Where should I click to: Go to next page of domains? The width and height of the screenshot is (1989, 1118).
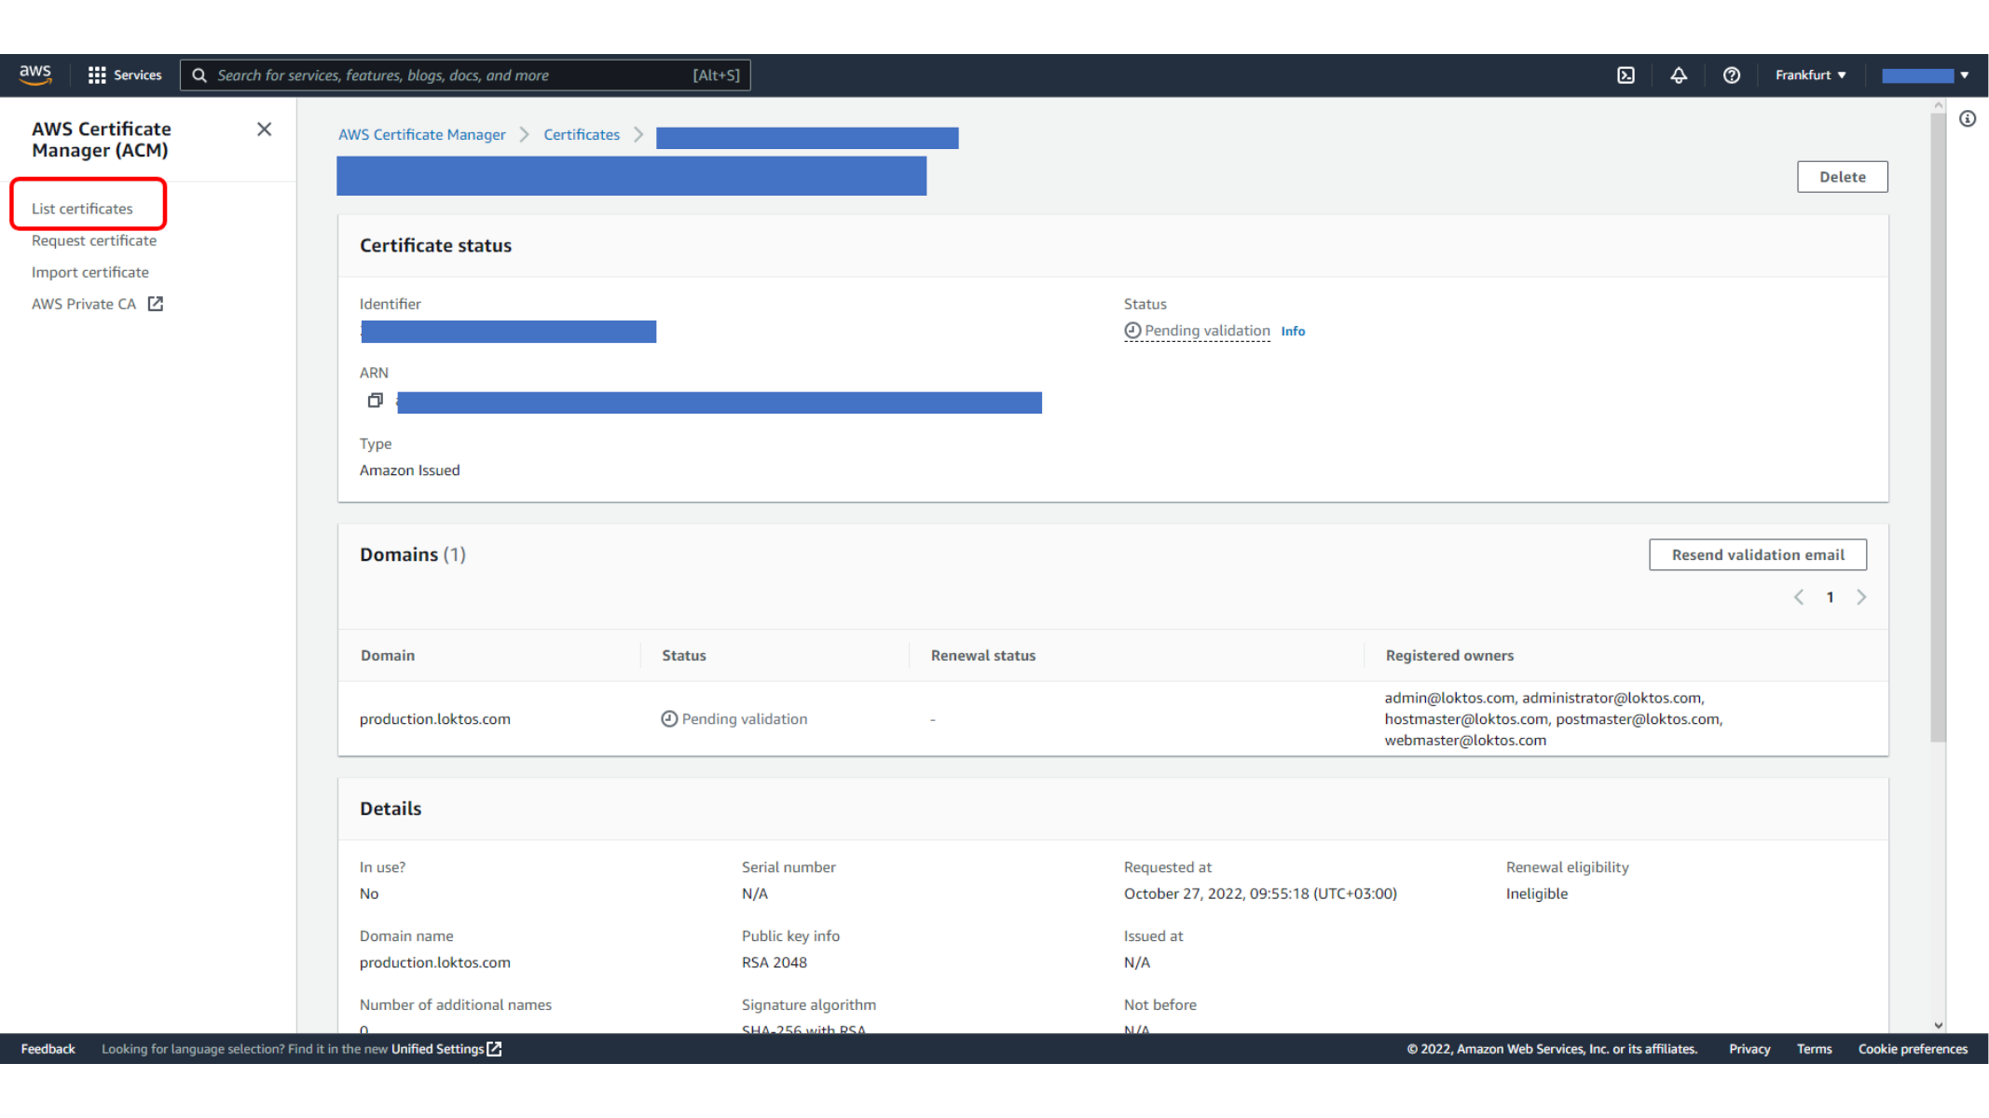[x=1861, y=597]
